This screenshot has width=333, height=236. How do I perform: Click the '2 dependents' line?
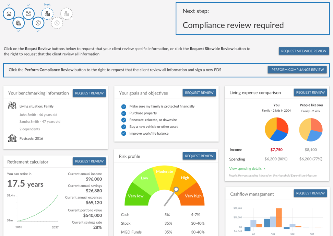[x=29, y=129]
